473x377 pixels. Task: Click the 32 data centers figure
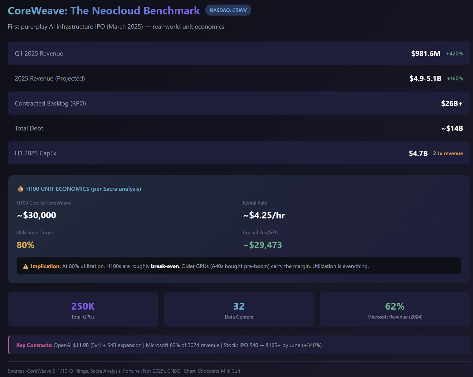point(239,306)
